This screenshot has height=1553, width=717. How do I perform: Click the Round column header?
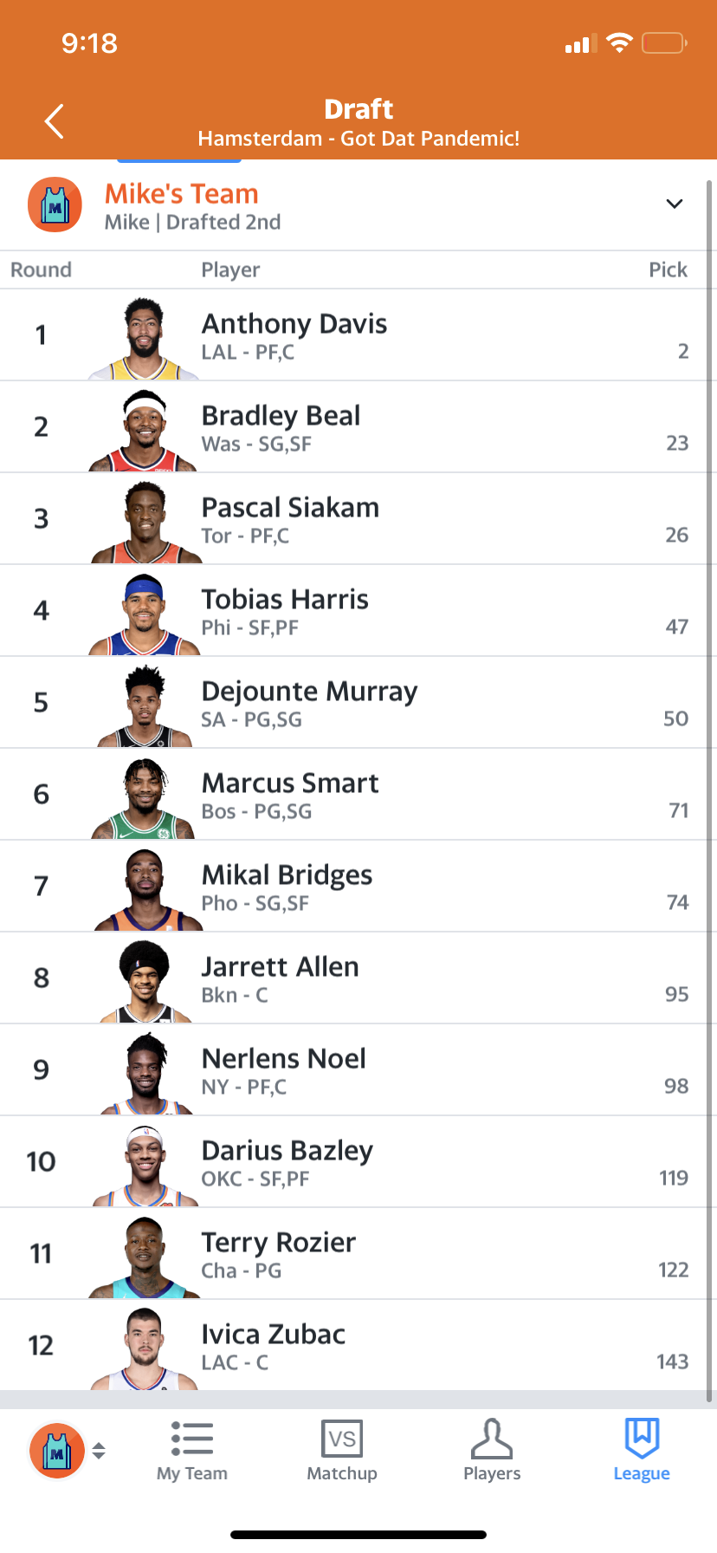pos(41,270)
